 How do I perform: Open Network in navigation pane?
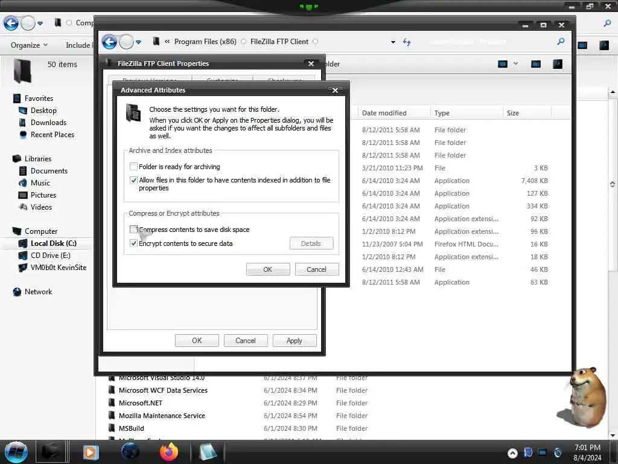pos(38,292)
